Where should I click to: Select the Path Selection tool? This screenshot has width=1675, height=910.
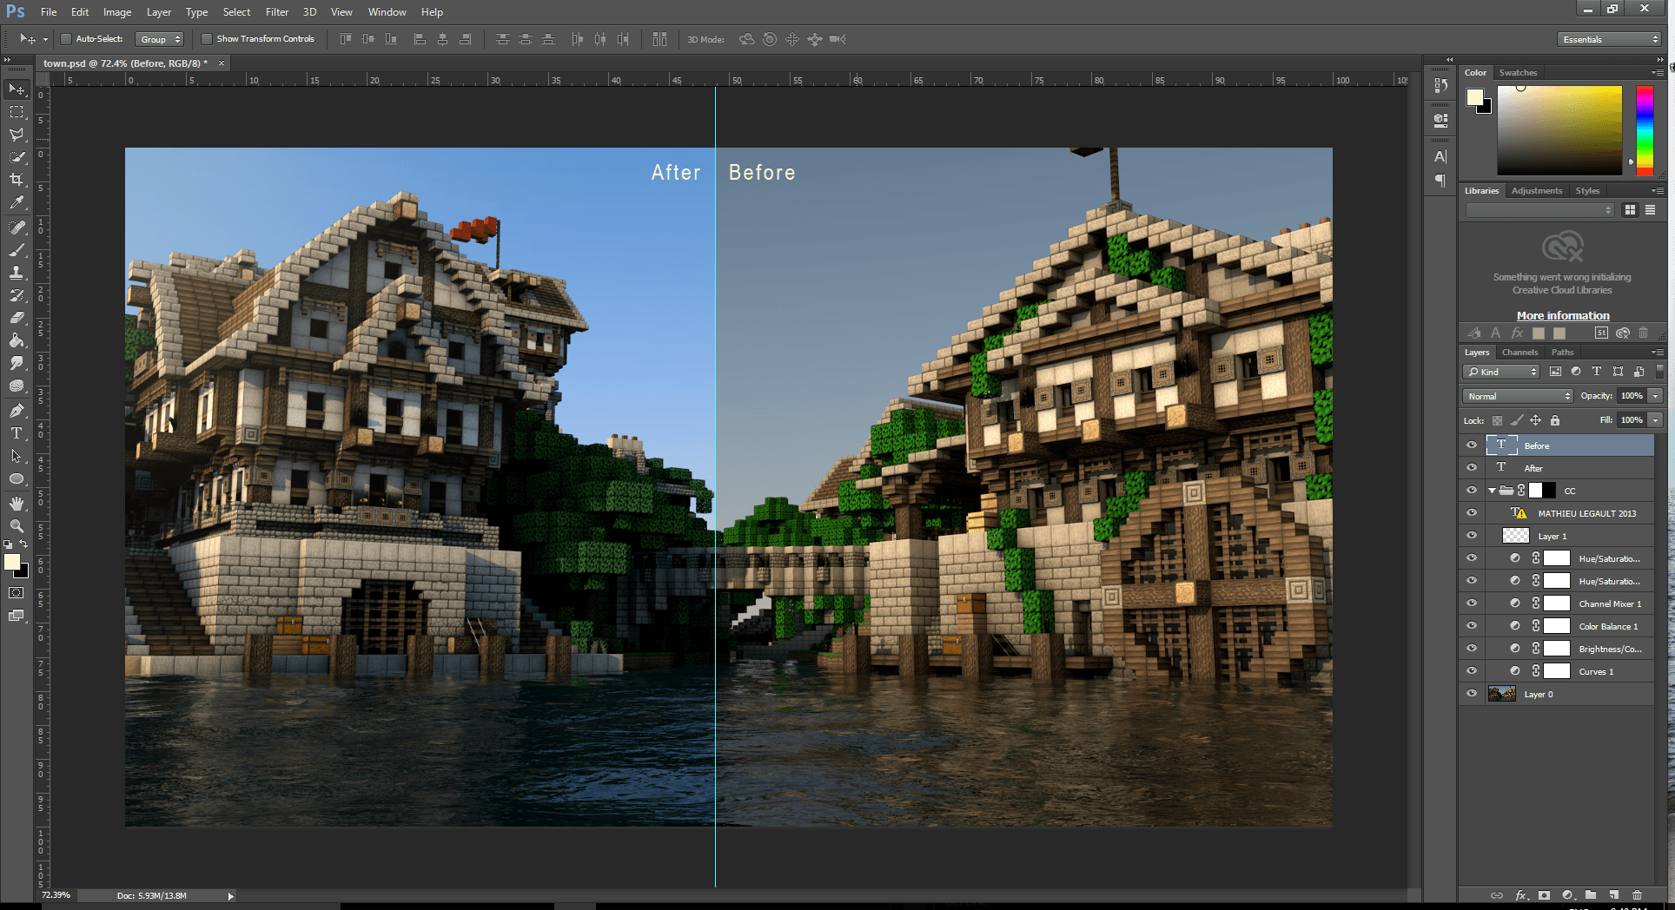(17, 456)
